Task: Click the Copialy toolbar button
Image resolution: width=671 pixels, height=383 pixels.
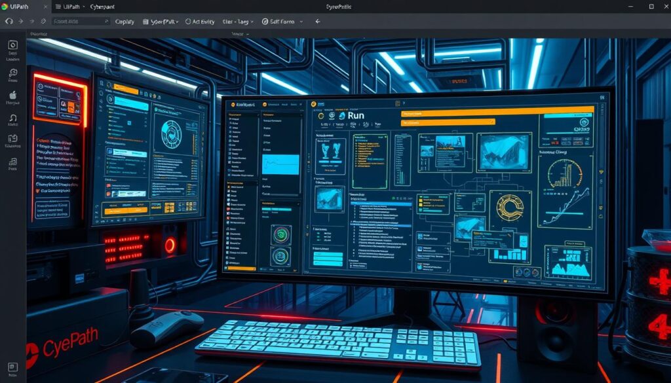Action: (x=125, y=22)
